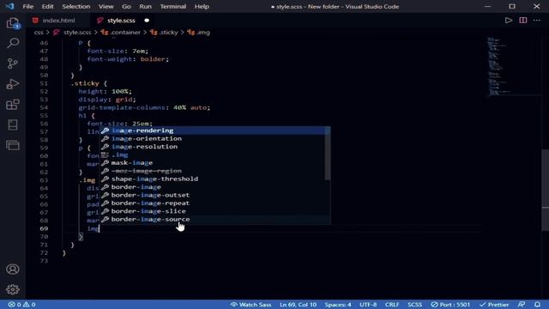Click .img in the breadcrumb
The width and height of the screenshot is (549, 309).
(x=203, y=33)
